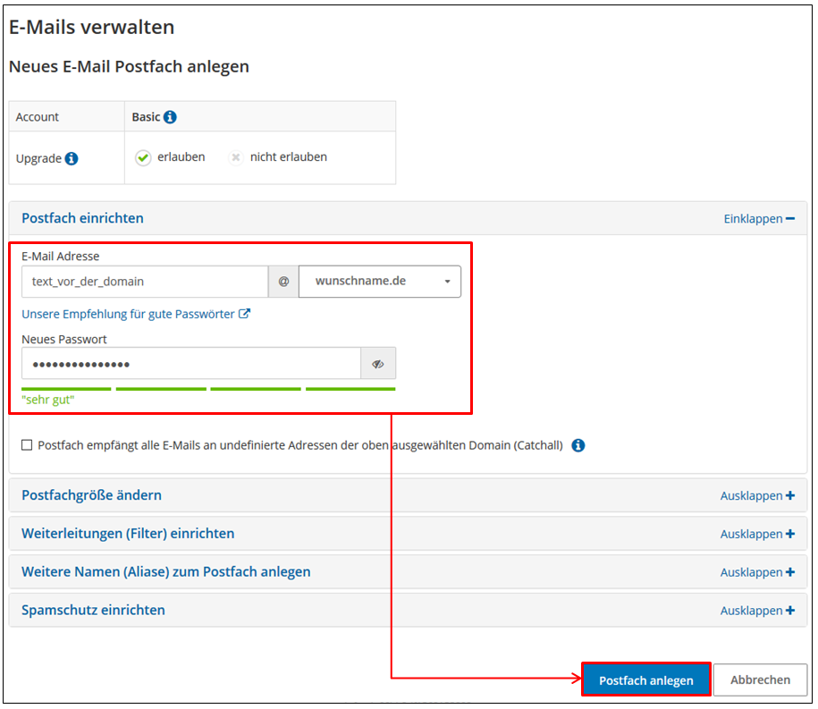Click 'Weiterleitungen (Filter) einrichten' heading
The width and height of the screenshot is (818, 709).
128,533
